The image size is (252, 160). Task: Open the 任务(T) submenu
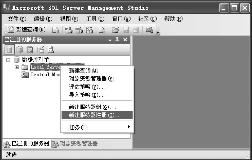(x=97, y=127)
